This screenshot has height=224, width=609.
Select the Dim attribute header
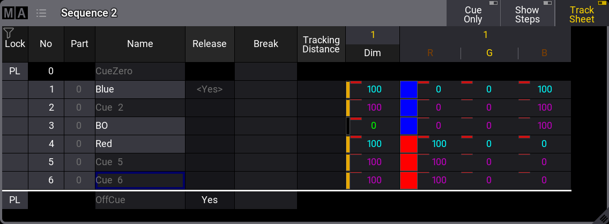[x=373, y=53]
